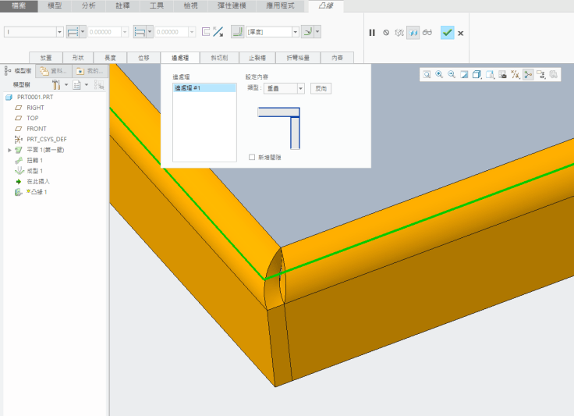Select the FRONT datum plane in tree
The width and height of the screenshot is (574, 416).
tap(36, 129)
